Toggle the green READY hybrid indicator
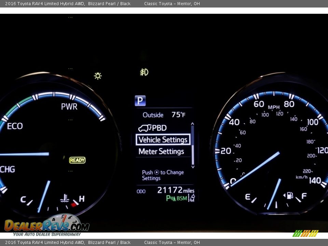Image resolution: width=328 pixels, height=246 pixels. (x=77, y=160)
